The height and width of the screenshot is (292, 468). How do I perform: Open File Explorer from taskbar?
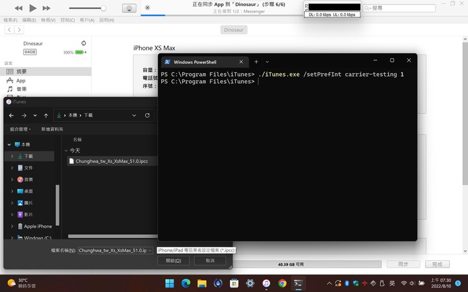202,284
